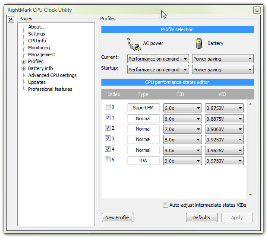Screen dimensions: 268x240
Task: Click the Normal type field for index 3
Action: point(143,139)
